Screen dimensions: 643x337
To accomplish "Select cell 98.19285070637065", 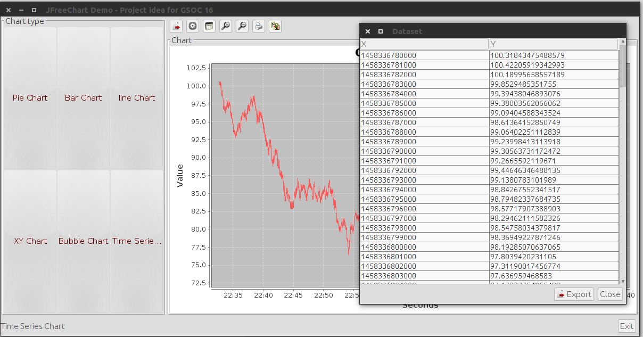I will click(554, 247).
